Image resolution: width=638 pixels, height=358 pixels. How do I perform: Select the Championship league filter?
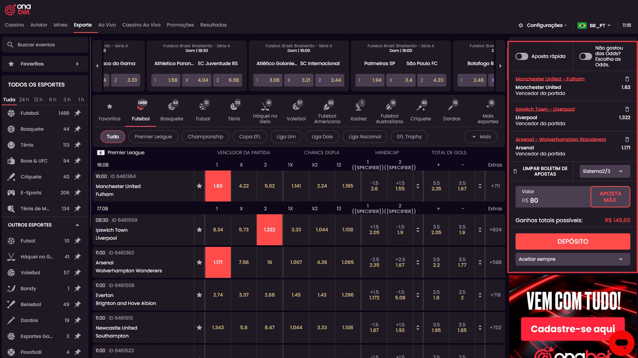click(x=205, y=137)
